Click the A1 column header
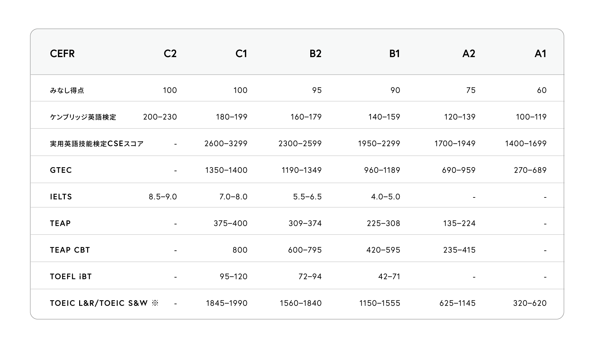This screenshot has width=595, height=348. 540,54
